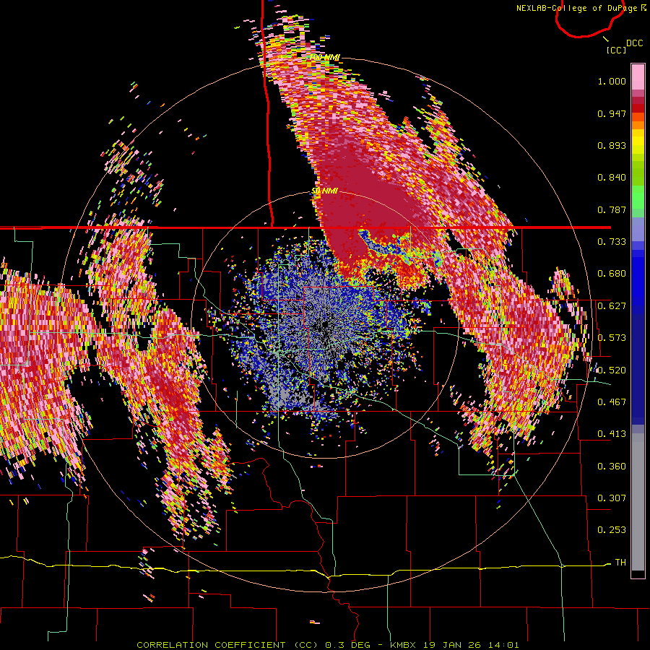
Task: Click the 0.893 scale value
Action: tap(612, 145)
